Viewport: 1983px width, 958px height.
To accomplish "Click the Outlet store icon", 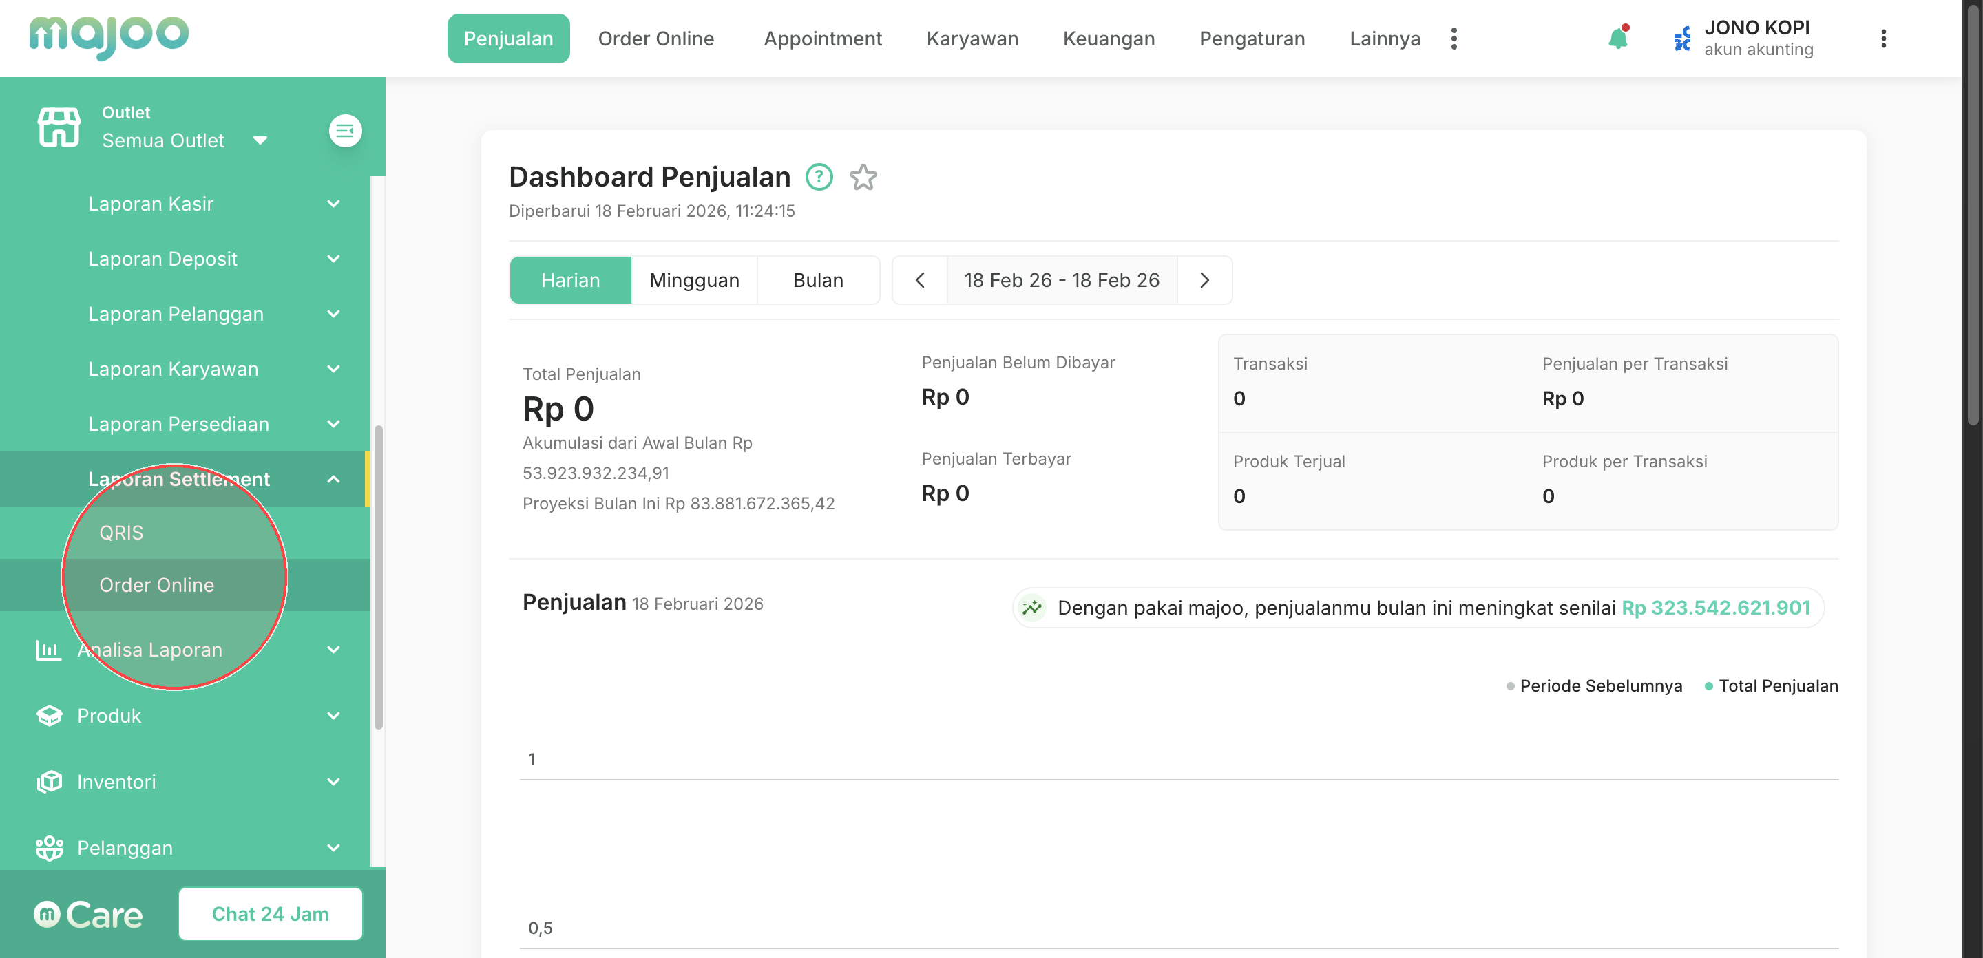I will (x=59, y=127).
